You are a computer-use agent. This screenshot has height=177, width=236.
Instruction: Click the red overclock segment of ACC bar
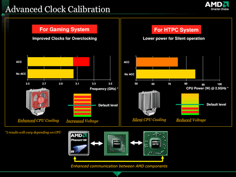(81, 61)
